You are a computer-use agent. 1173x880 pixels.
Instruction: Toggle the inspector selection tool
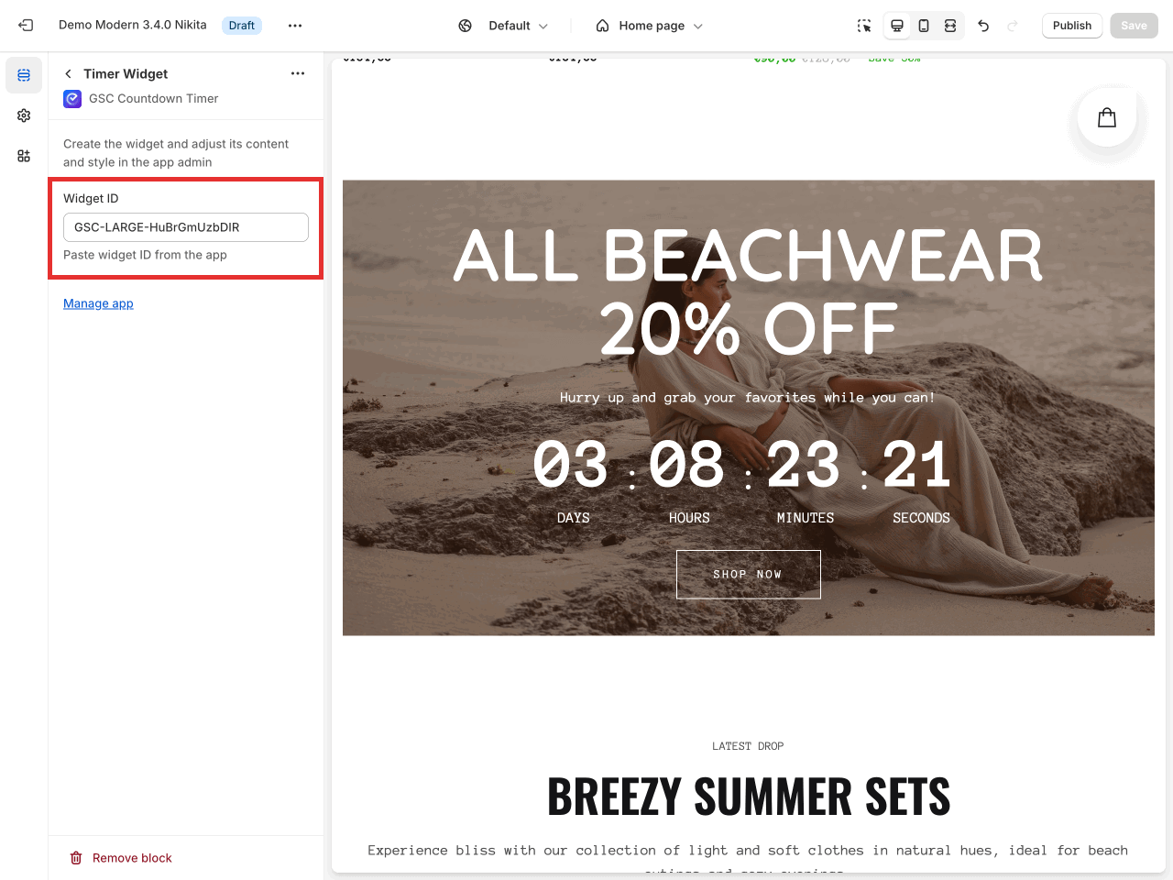(863, 26)
